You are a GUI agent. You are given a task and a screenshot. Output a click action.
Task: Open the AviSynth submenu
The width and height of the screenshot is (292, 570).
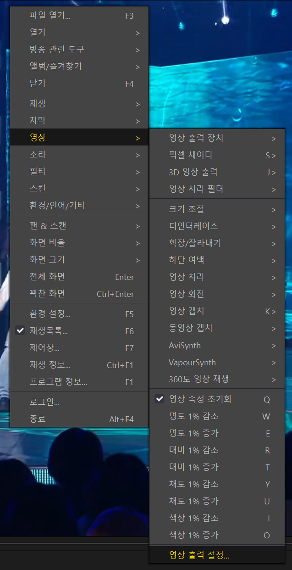[x=217, y=345]
